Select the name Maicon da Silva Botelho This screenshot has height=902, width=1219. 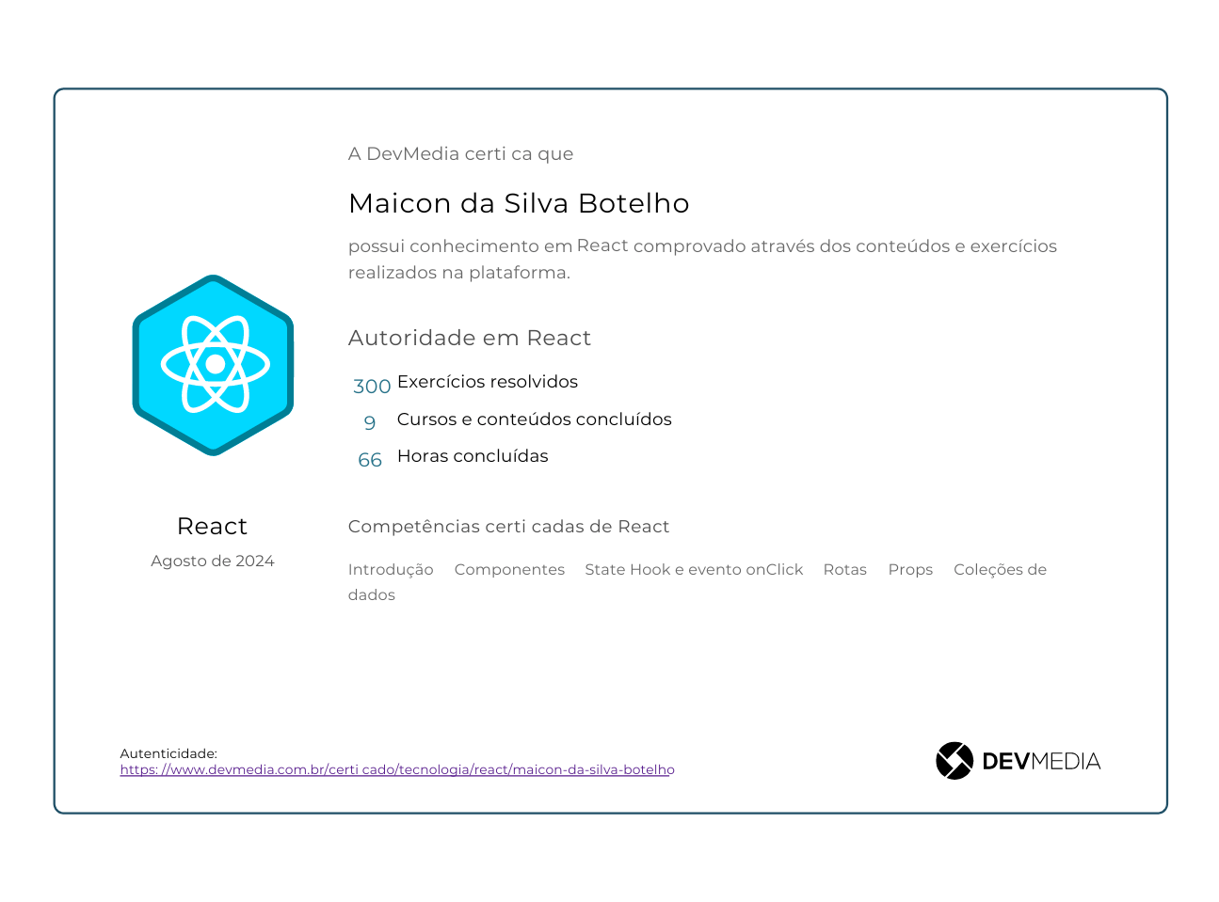519,203
